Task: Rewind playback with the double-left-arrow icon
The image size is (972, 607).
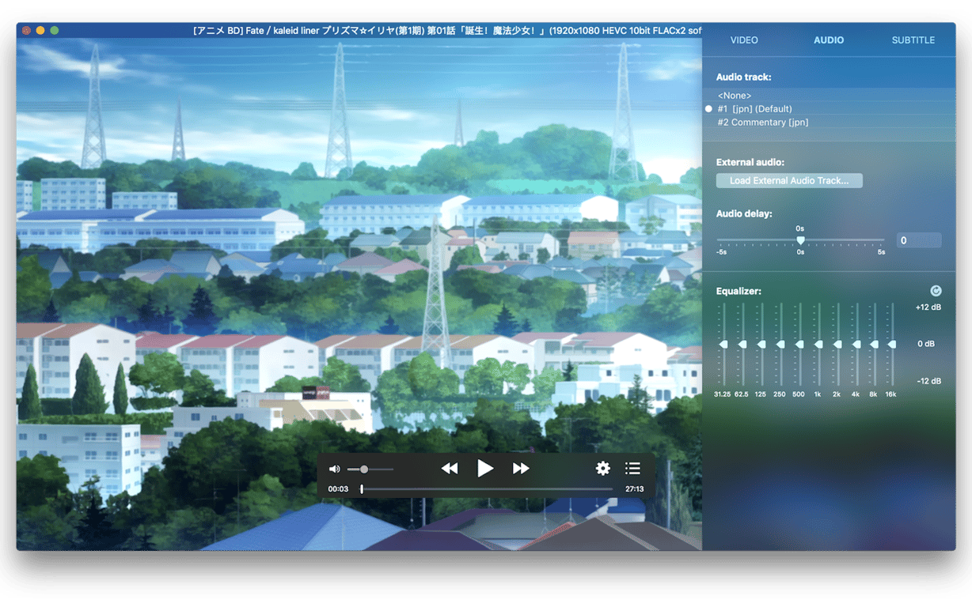Action: tap(450, 468)
